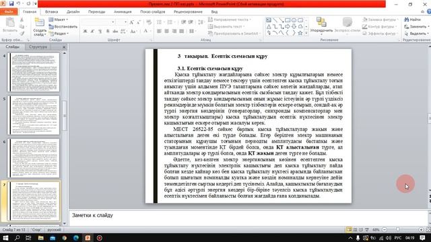The image size is (431, 242).
Task: Open the Вставка ribbon tab
Action: pos(51,12)
